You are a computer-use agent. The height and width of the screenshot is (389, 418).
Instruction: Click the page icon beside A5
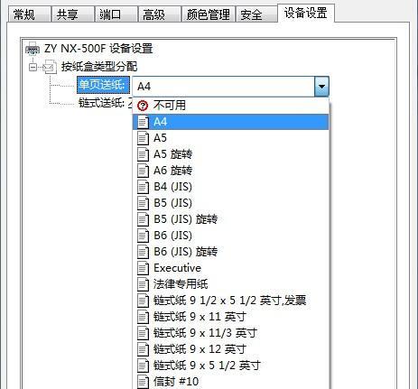(x=143, y=138)
